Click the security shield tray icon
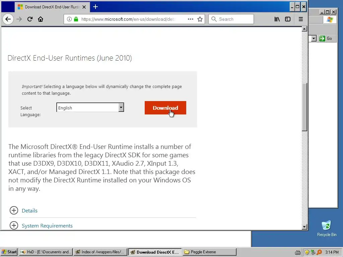The width and height of the screenshot is (343, 257). click(x=307, y=252)
